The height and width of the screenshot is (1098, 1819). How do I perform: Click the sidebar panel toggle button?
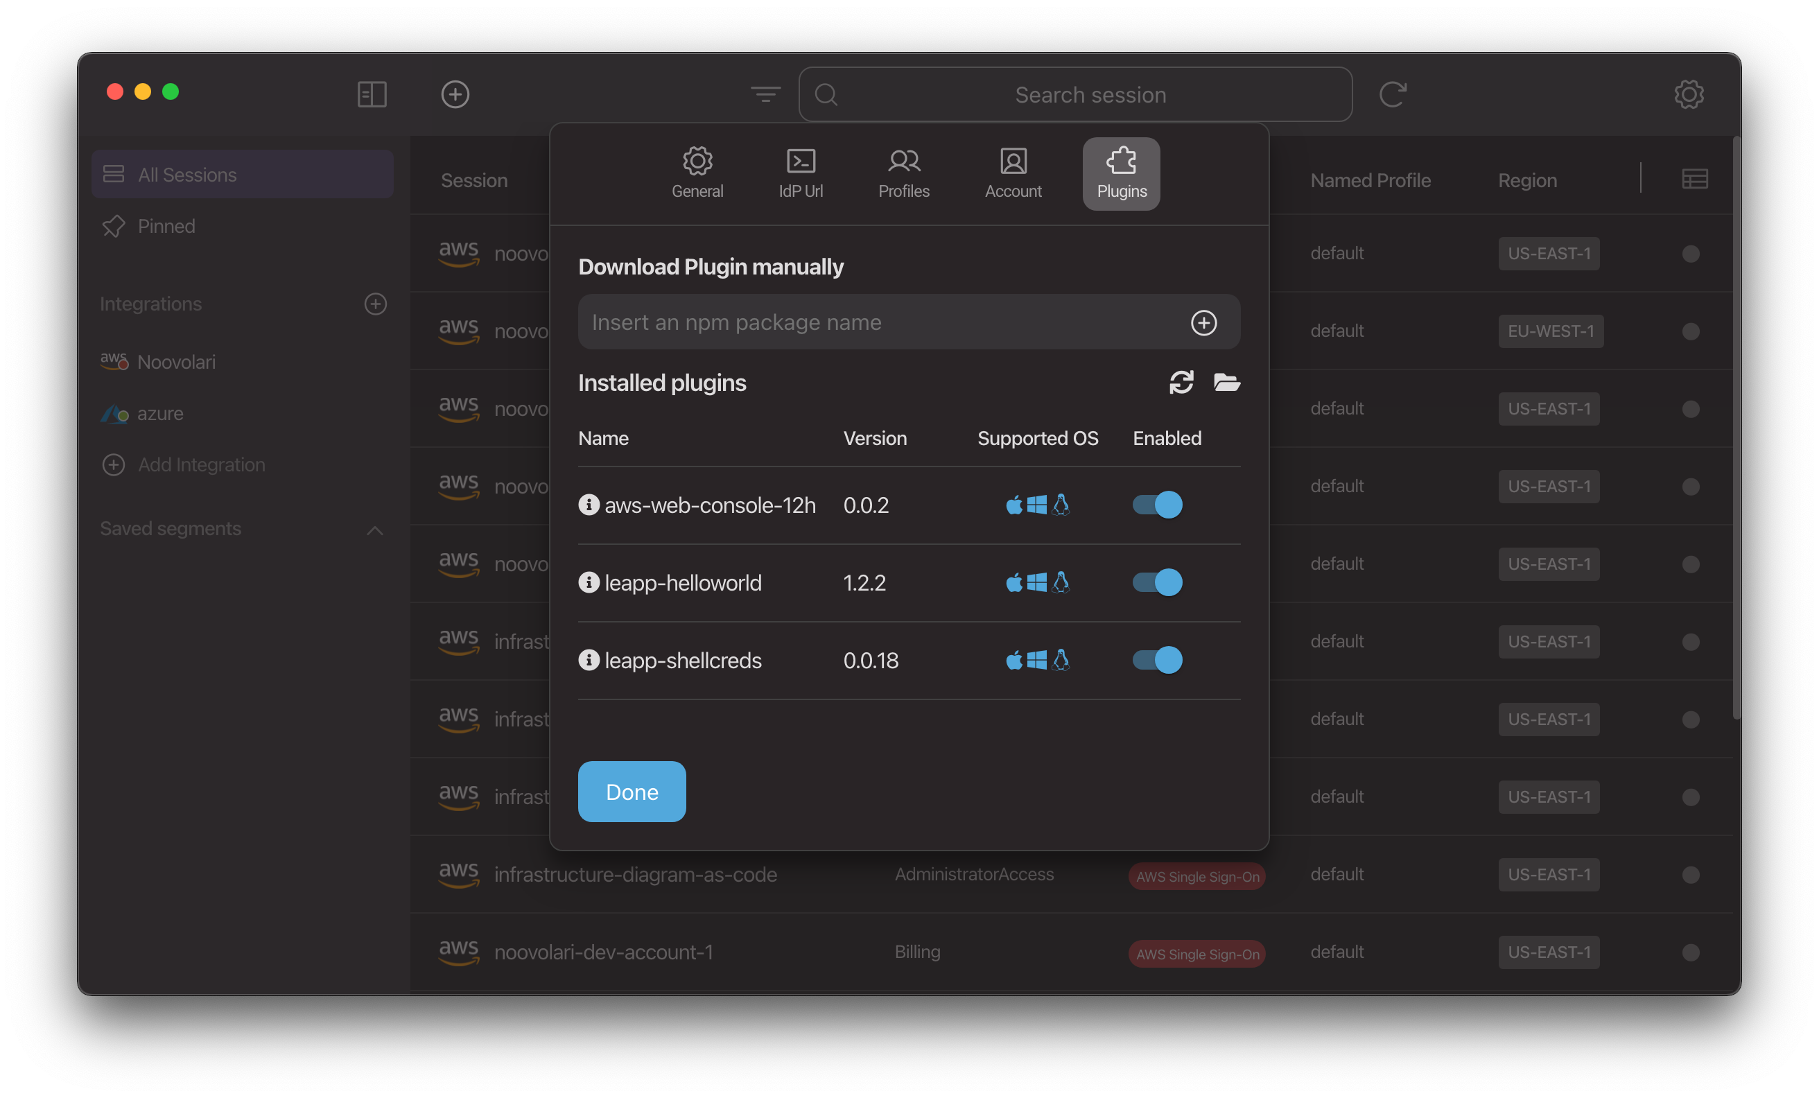click(x=372, y=94)
